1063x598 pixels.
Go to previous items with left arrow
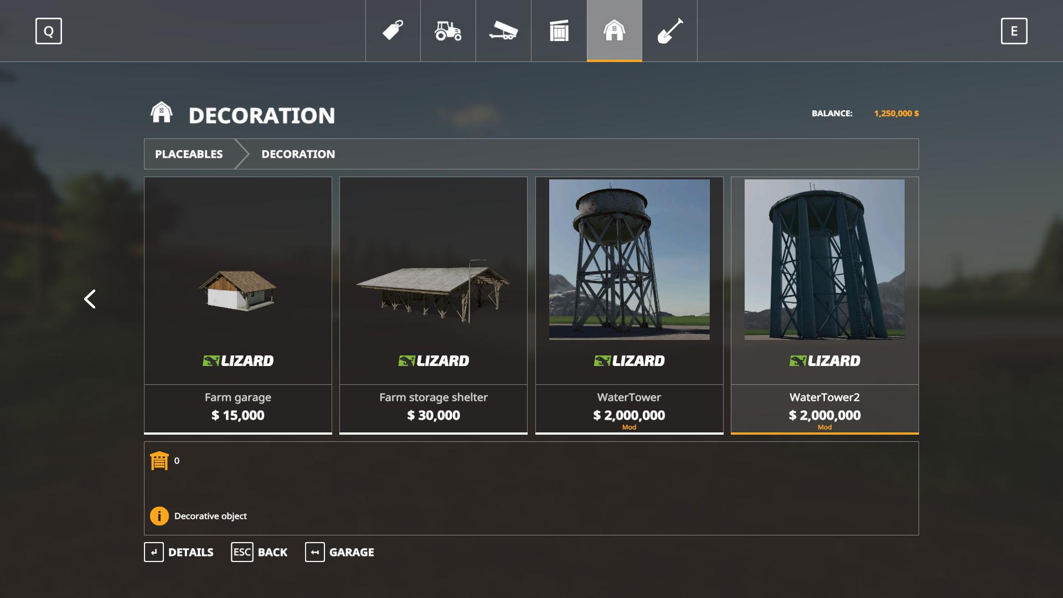click(90, 299)
